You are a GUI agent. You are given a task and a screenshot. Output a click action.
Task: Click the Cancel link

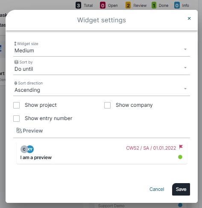(x=157, y=189)
